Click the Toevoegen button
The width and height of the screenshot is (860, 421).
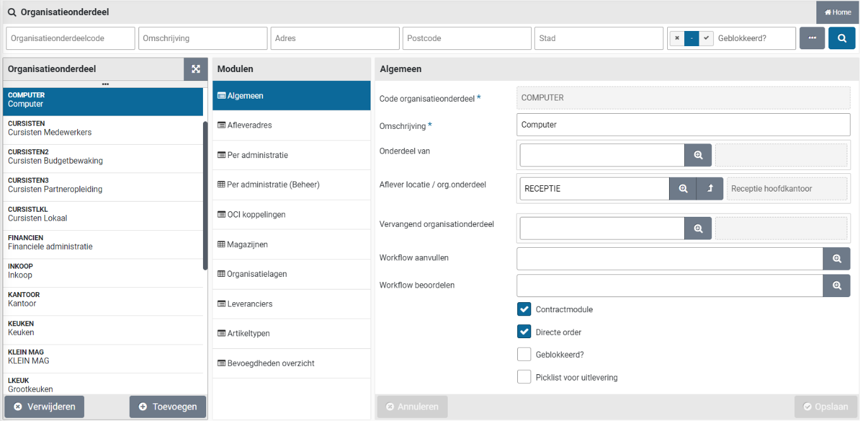[x=168, y=406]
